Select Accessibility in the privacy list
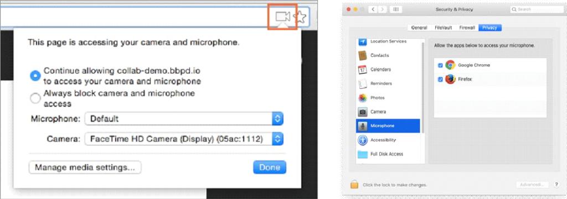This screenshot has height=199, width=567. [388, 140]
